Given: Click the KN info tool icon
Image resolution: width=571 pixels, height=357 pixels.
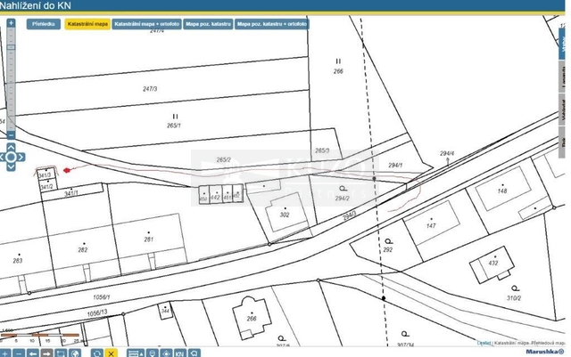Looking at the screenshot, I should pos(179,353).
